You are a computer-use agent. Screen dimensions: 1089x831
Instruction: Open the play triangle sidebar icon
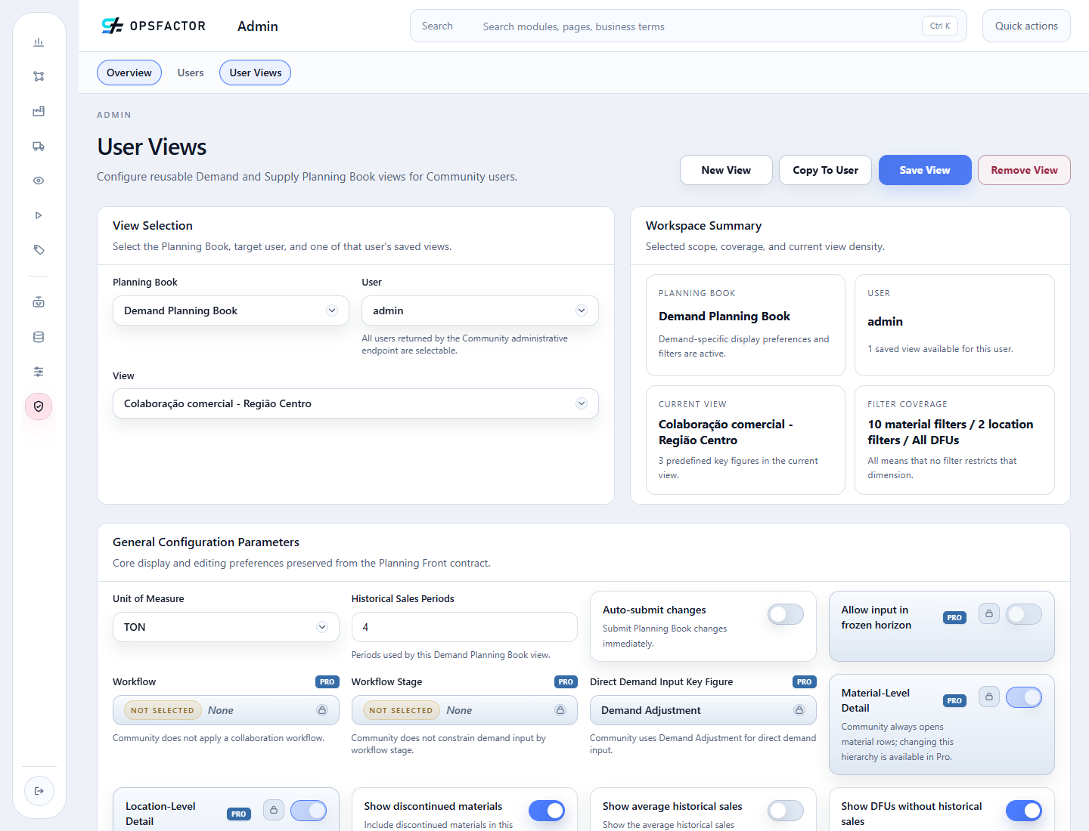tap(39, 215)
